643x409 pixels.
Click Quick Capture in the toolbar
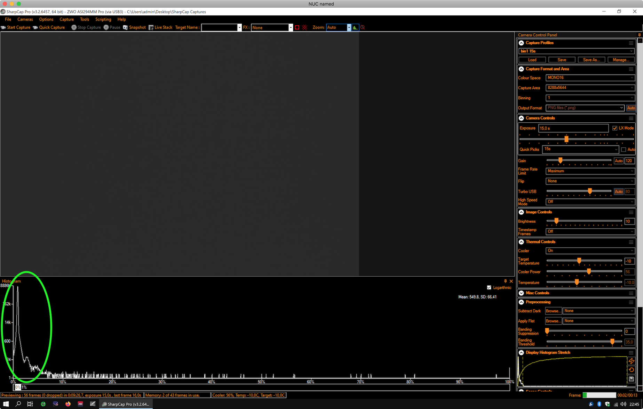point(49,27)
